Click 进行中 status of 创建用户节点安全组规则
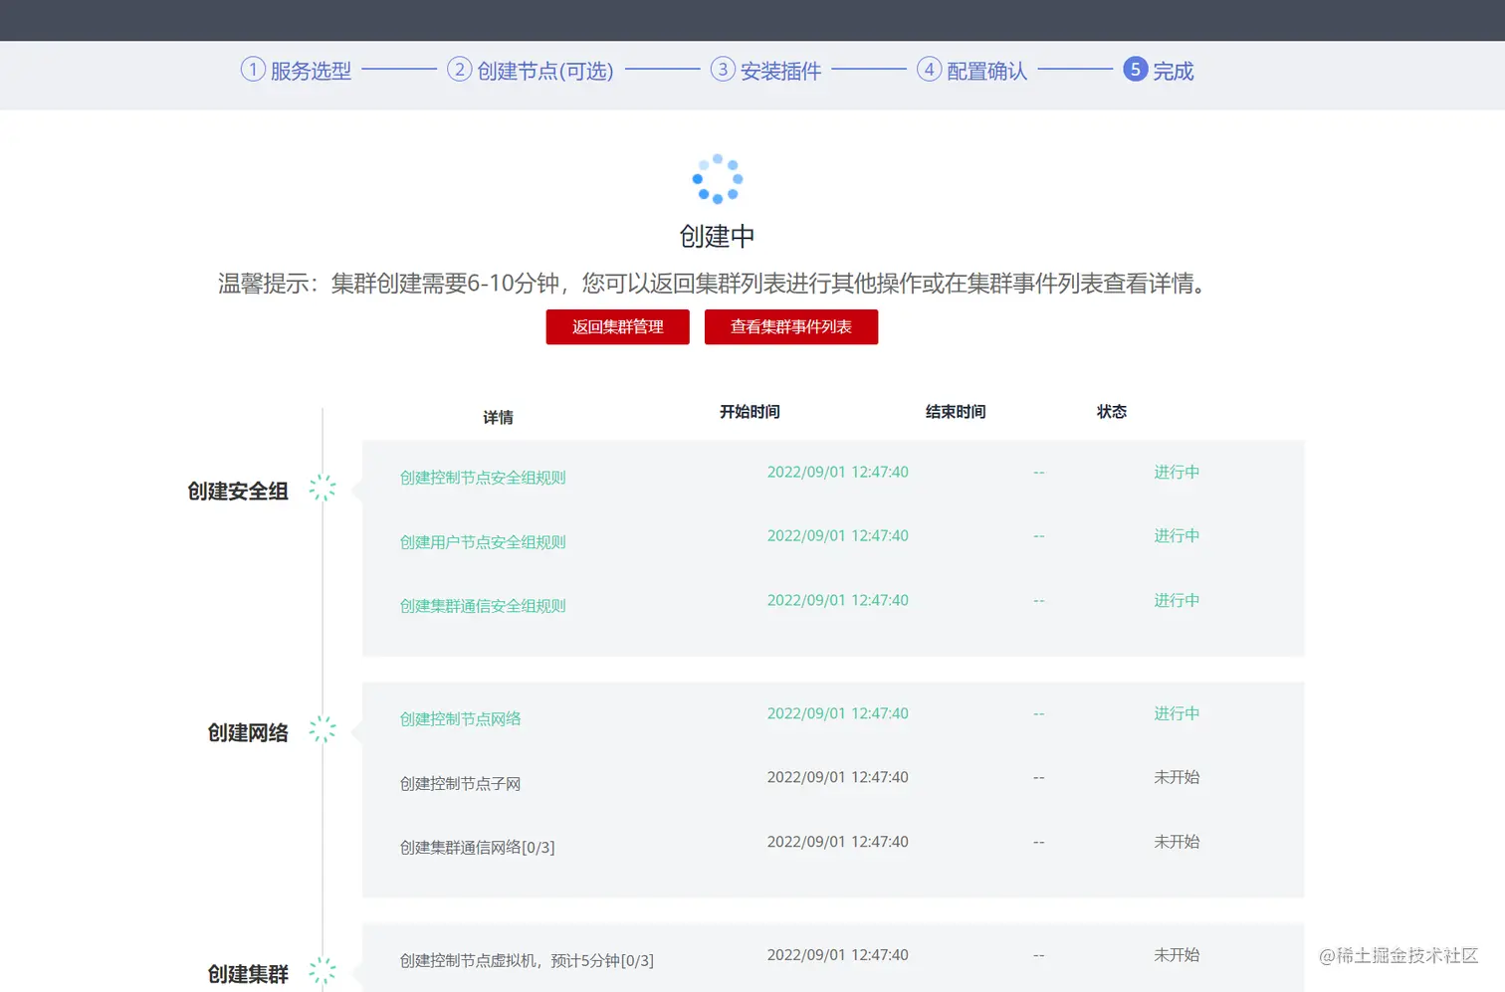Viewport: 1505px width, 992px height. 1177,535
